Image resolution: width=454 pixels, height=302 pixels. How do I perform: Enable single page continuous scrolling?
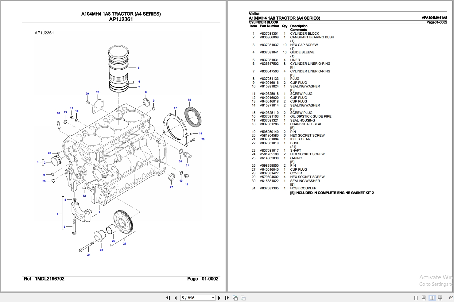pyautogui.click(x=424, y=298)
